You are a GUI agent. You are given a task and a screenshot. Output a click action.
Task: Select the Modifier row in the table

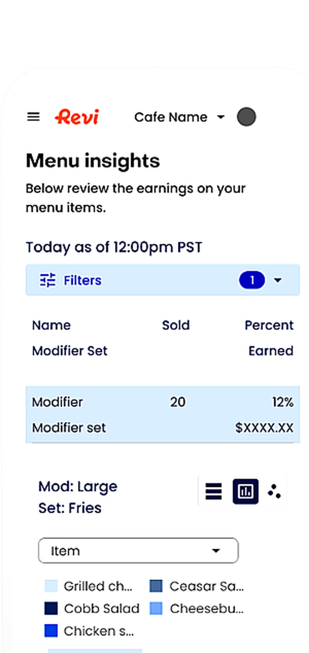click(x=162, y=414)
